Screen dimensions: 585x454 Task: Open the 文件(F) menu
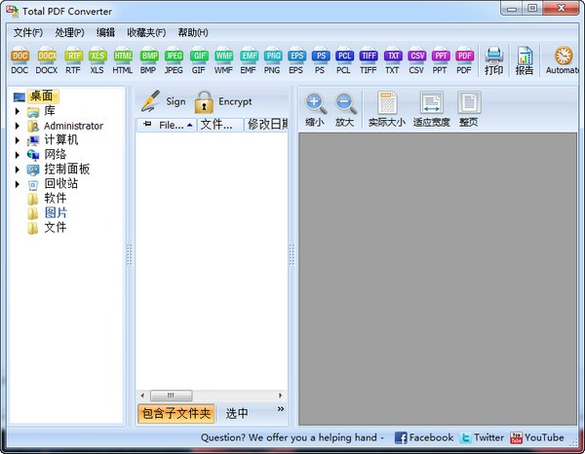pos(28,33)
